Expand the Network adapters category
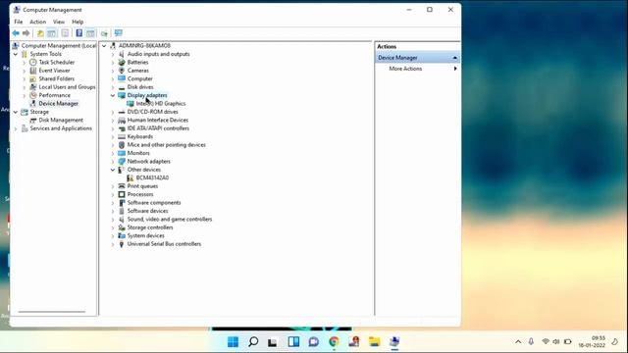This screenshot has height=353, width=628. [113, 161]
